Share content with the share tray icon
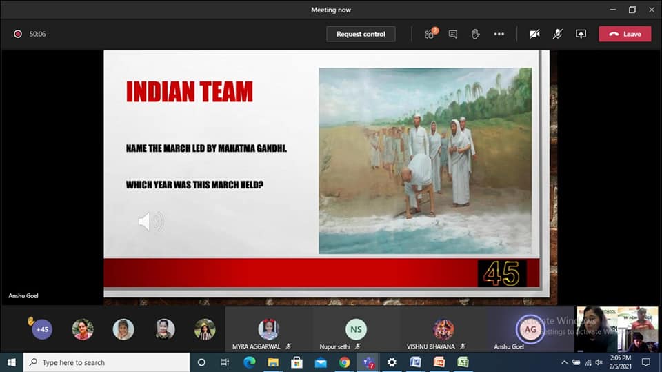 pyautogui.click(x=581, y=34)
